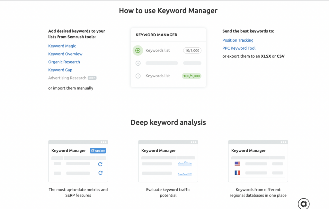Image resolution: width=329 pixels, height=209 pixels.
Task: Select the United States flag icon
Action: [x=237, y=164]
